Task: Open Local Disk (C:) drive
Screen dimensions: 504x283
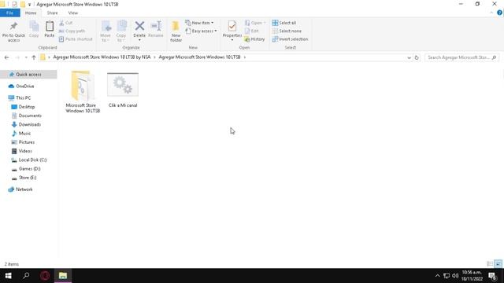Action: [32, 160]
